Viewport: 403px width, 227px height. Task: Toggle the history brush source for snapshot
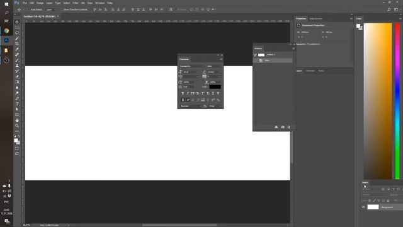tap(256, 55)
